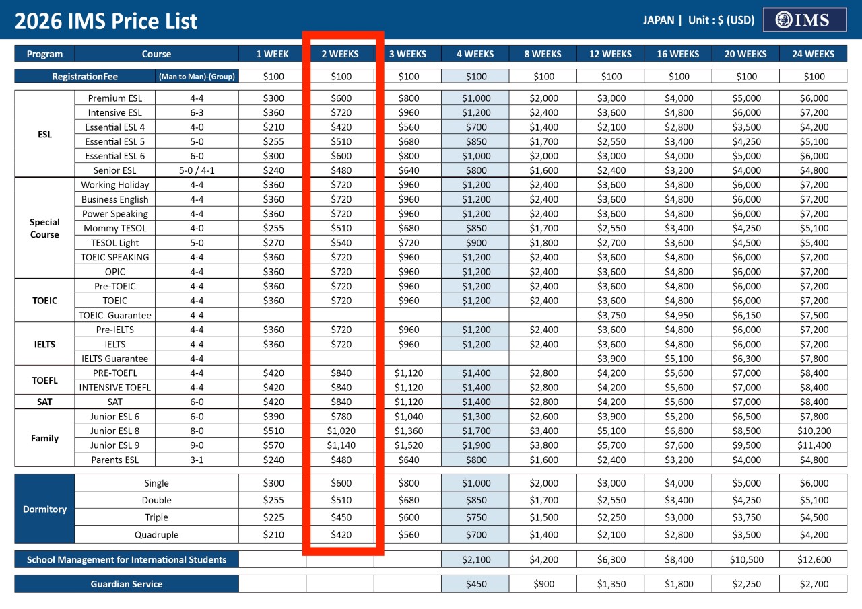This screenshot has height=609, width=862.
Task: Select the Parents ESL course name
Action: (x=115, y=460)
